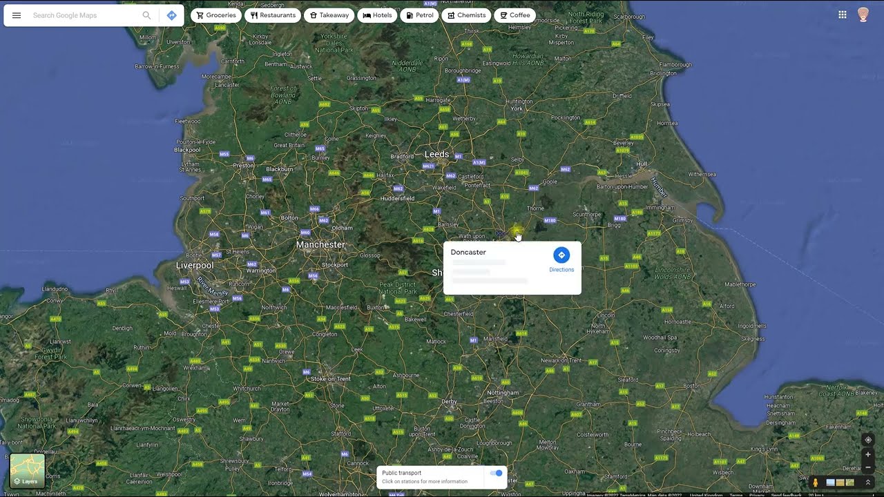Open the Google apps grid
Image resolution: width=884 pixels, height=497 pixels.
click(x=843, y=14)
